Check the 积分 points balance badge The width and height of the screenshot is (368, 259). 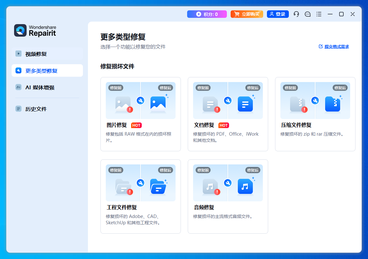click(207, 14)
